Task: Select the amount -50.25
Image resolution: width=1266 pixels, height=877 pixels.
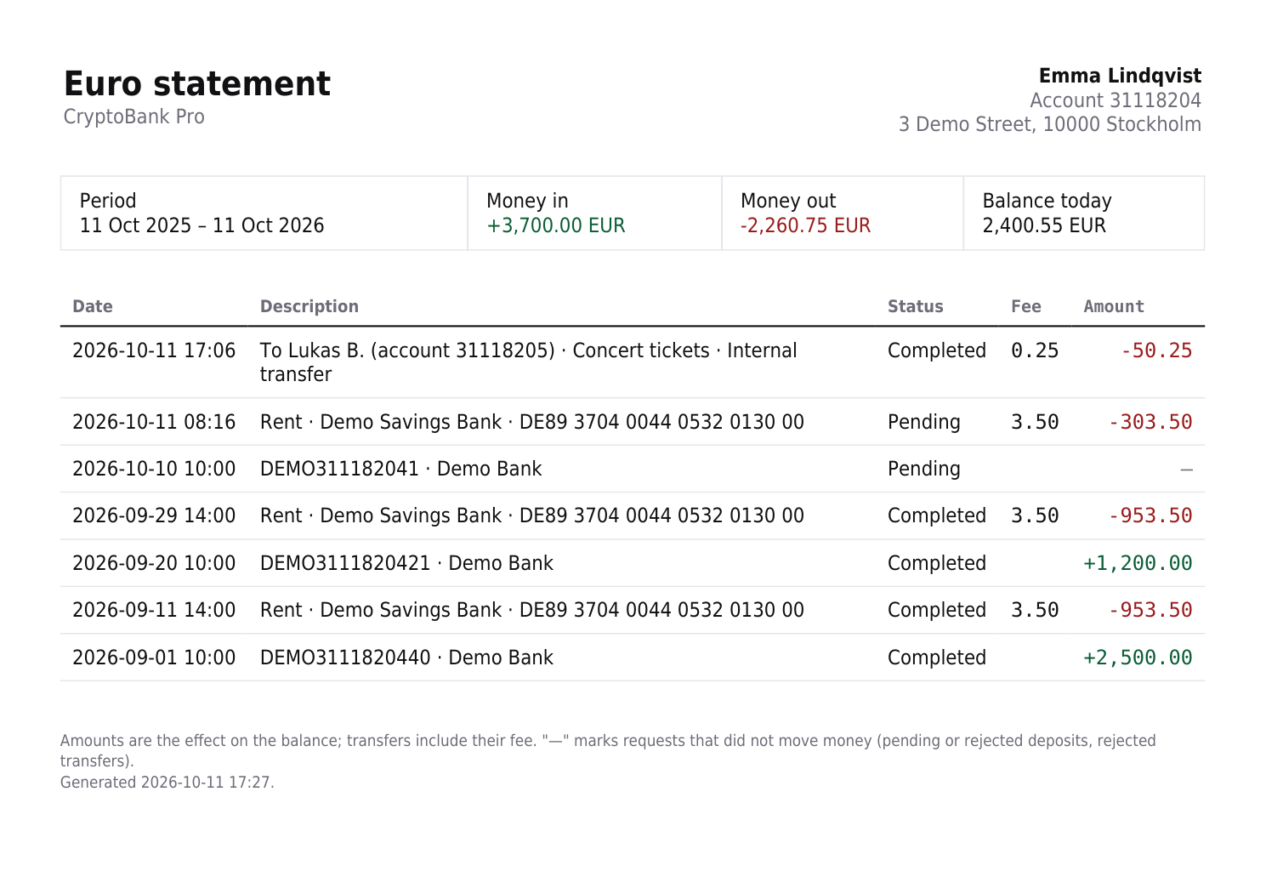Action: pos(1156,350)
